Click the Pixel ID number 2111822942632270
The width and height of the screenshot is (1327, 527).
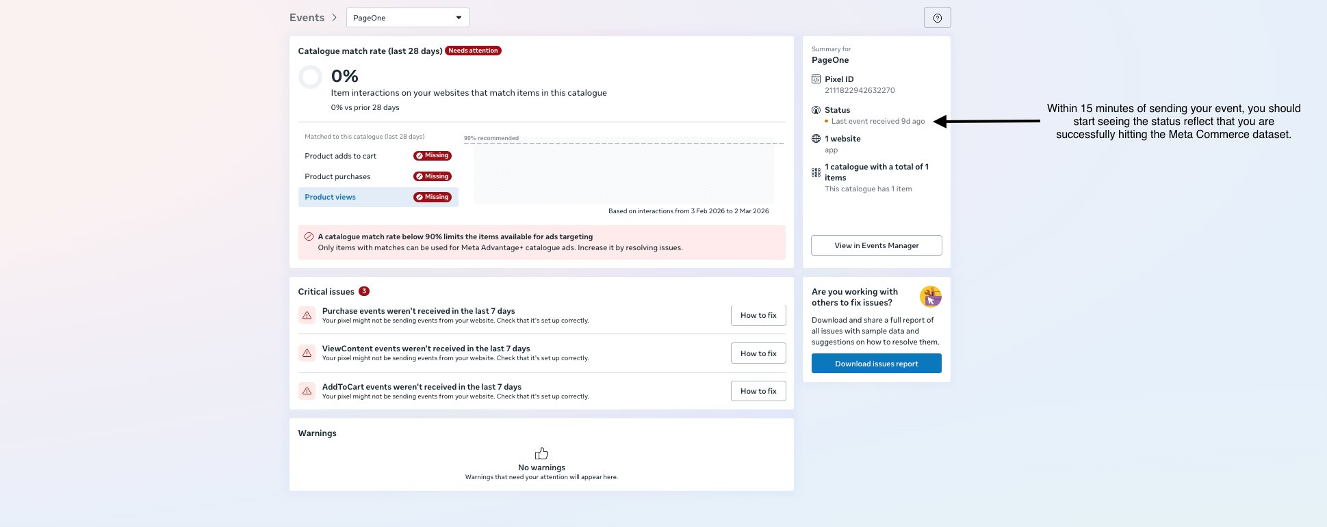(x=860, y=90)
